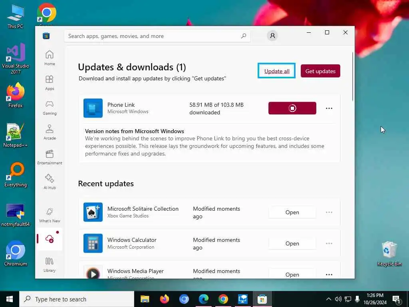The width and height of the screenshot is (409, 307).
Task: Open AI Hub in the sidebar
Action: pyautogui.click(x=50, y=182)
